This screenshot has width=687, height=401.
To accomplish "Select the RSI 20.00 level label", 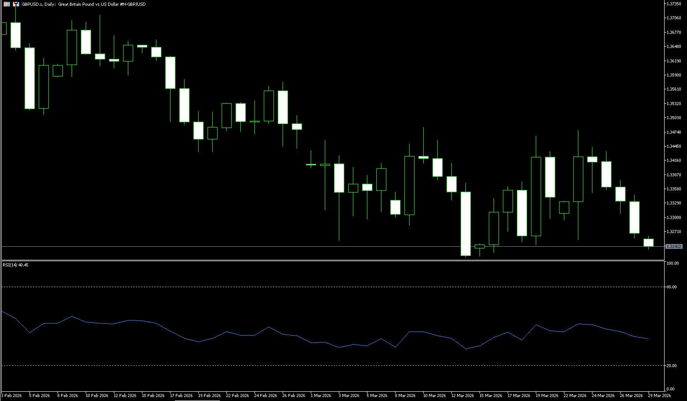I will (672, 366).
